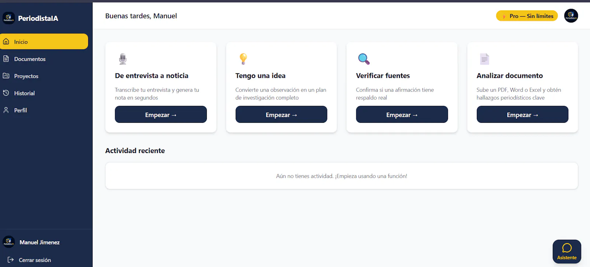Click the document icon beside Documentos
590x267 pixels.
pyautogui.click(x=6, y=59)
